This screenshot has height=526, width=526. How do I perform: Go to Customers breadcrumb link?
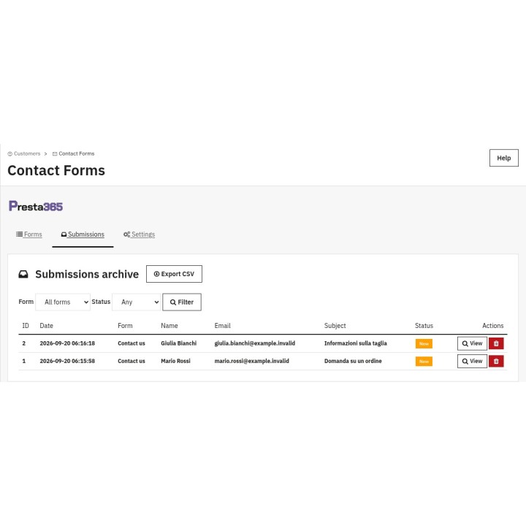tap(24, 153)
